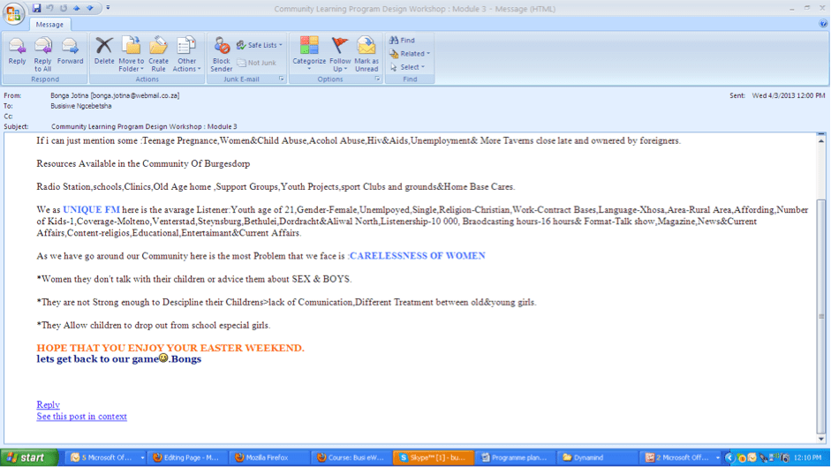Open Dynamind folder taskbar item
Viewport: 831px width, 467px height.
pyautogui.click(x=596, y=457)
